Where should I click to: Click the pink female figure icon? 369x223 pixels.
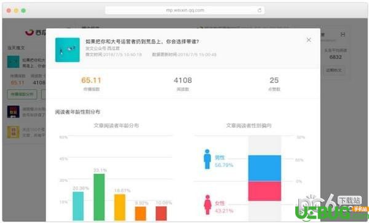coord(207,205)
